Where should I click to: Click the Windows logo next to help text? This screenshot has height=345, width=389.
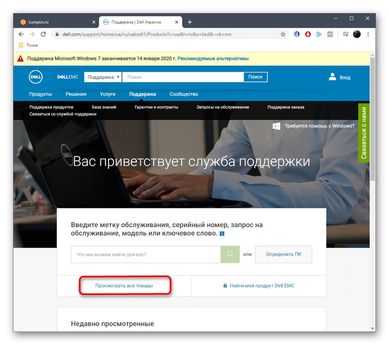276,126
